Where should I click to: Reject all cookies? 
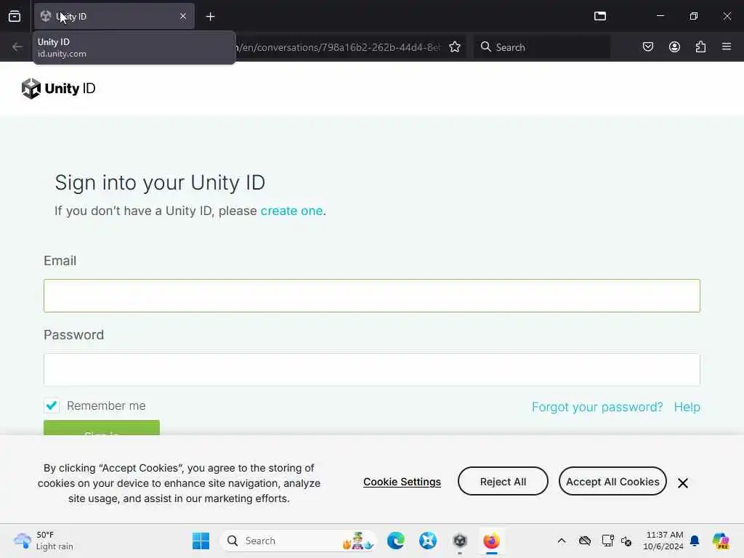tap(503, 482)
